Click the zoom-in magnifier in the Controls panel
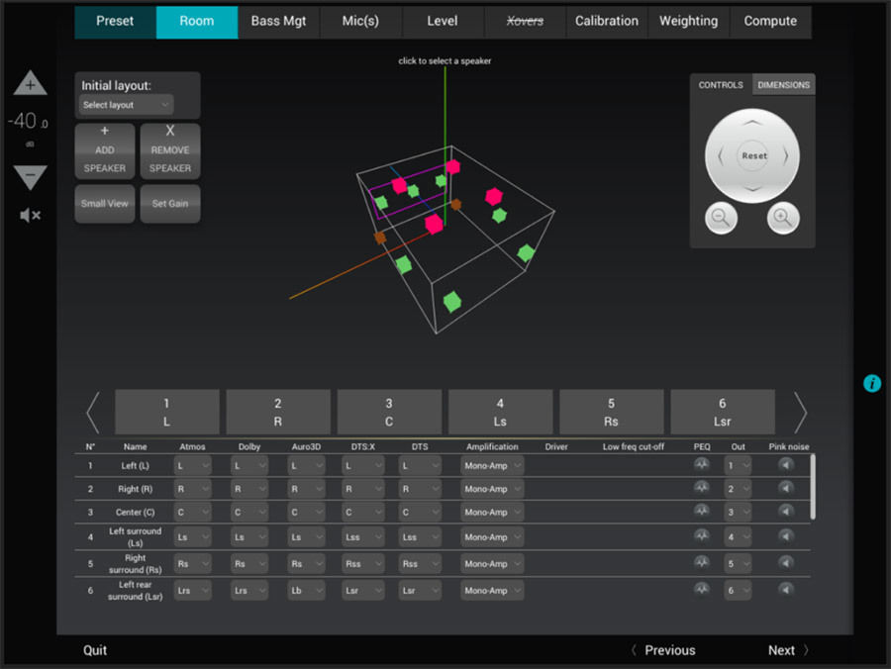This screenshot has width=891, height=669. point(783,219)
